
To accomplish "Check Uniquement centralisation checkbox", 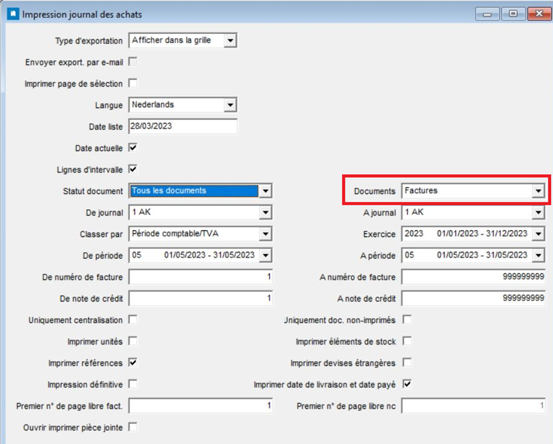I will (x=133, y=320).
